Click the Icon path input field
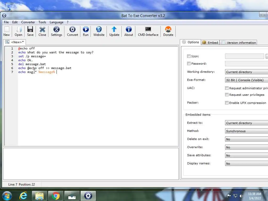 (x=244, y=56)
